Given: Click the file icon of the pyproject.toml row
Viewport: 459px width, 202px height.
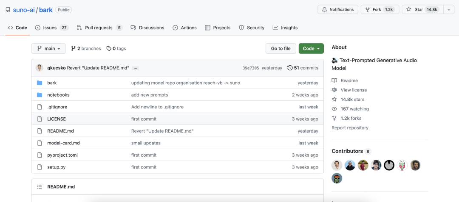Looking at the screenshot, I should (x=40, y=155).
